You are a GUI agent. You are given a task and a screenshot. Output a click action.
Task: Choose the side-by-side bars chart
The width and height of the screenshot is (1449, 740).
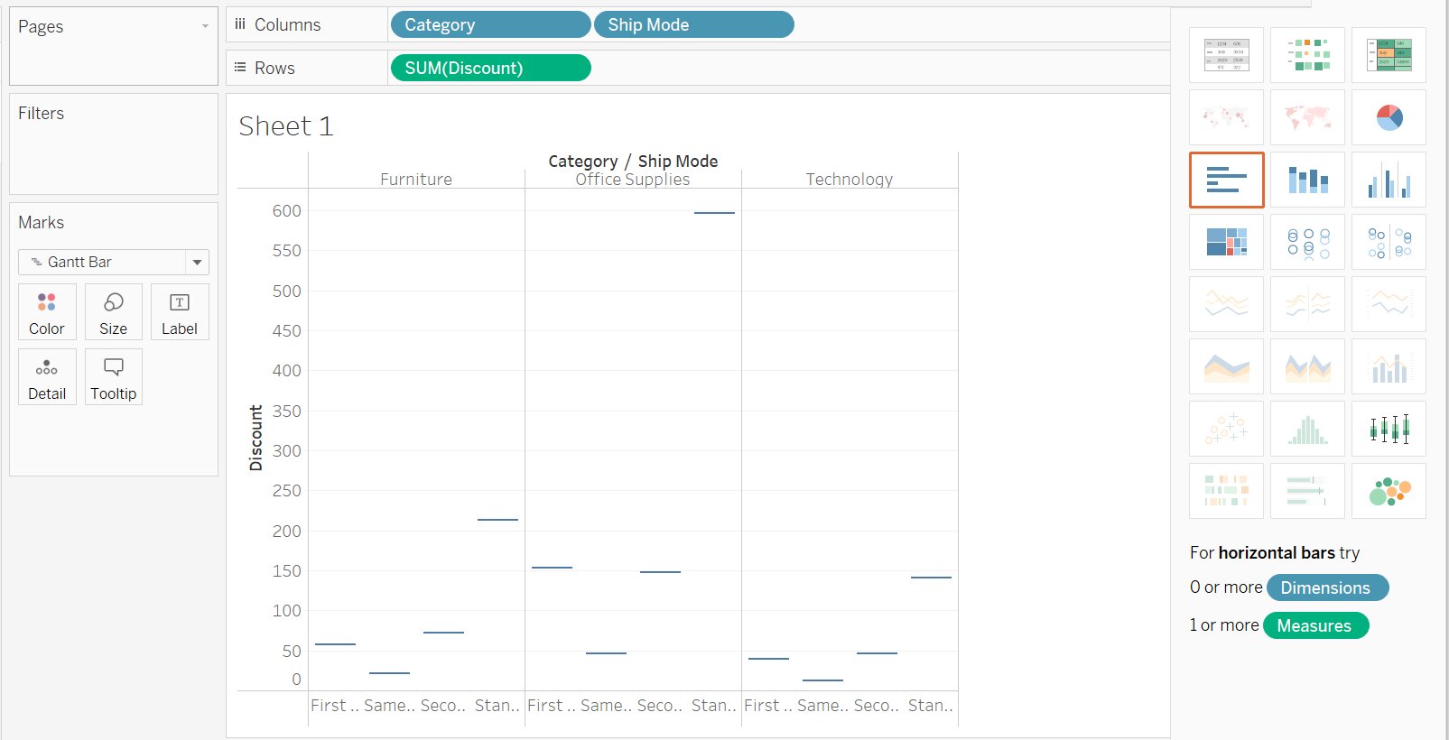[1389, 180]
